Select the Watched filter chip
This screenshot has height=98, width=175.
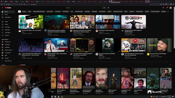(164, 11)
